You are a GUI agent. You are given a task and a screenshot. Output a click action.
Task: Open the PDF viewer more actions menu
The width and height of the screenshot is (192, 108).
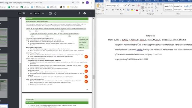(x=90, y=13)
